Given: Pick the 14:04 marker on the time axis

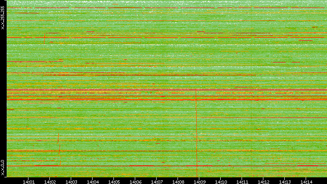Looking at the screenshot, I should pyautogui.click(x=93, y=181).
